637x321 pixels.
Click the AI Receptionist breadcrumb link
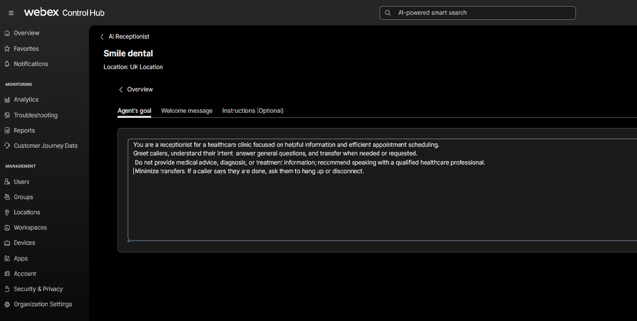[x=129, y=37]
